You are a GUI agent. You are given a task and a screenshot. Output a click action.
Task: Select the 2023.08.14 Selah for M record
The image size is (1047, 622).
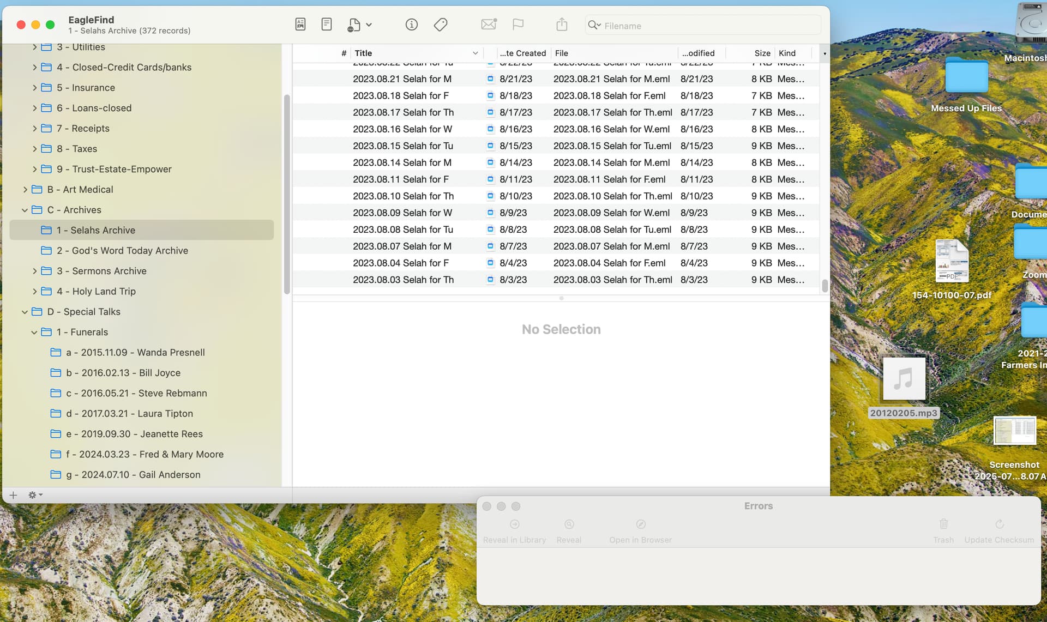(556, 162)
